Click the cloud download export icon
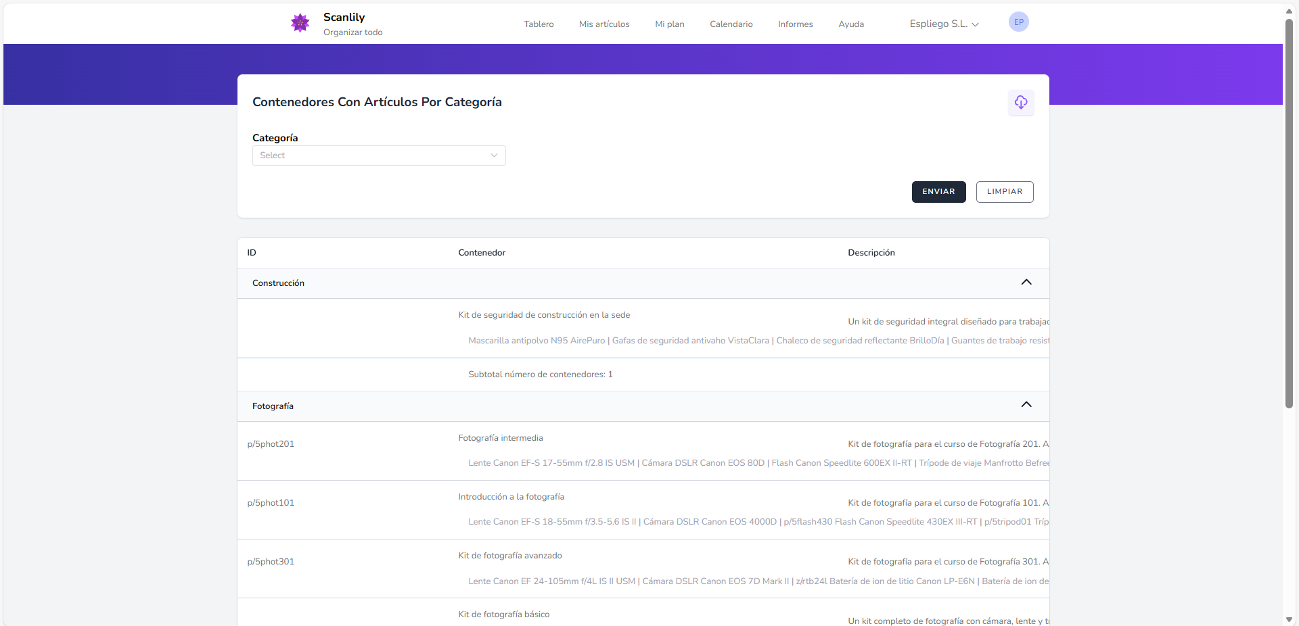 click(1020, 102)
